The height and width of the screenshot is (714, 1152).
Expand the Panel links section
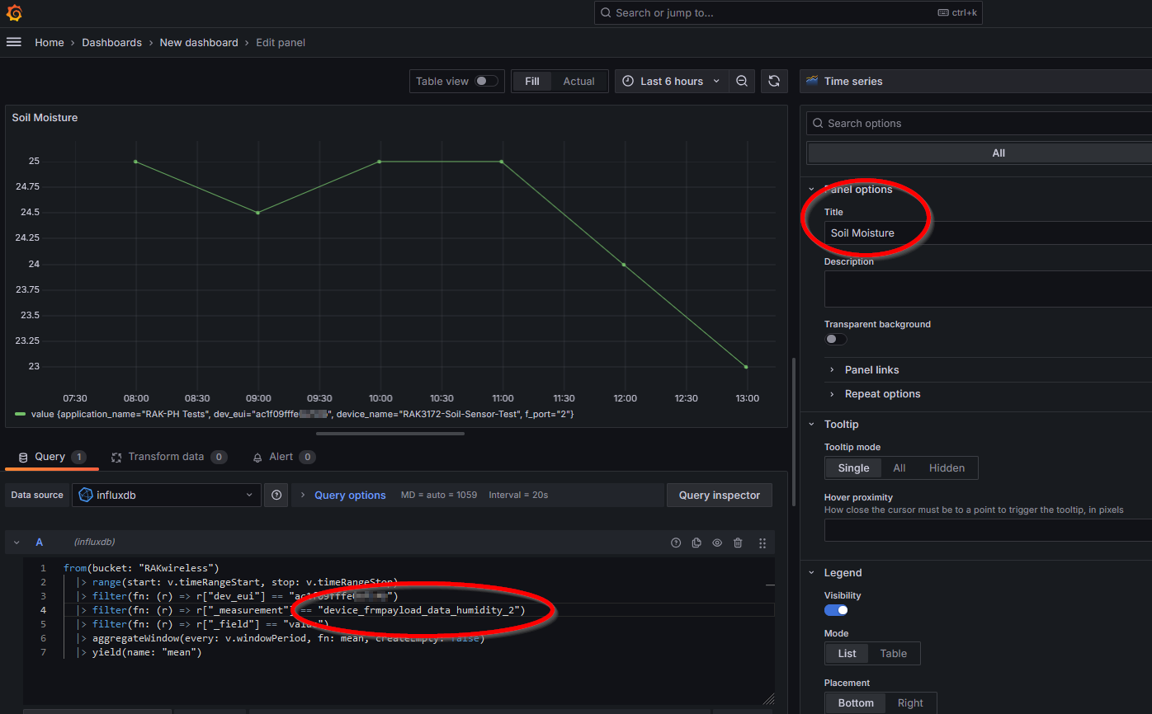871,369
